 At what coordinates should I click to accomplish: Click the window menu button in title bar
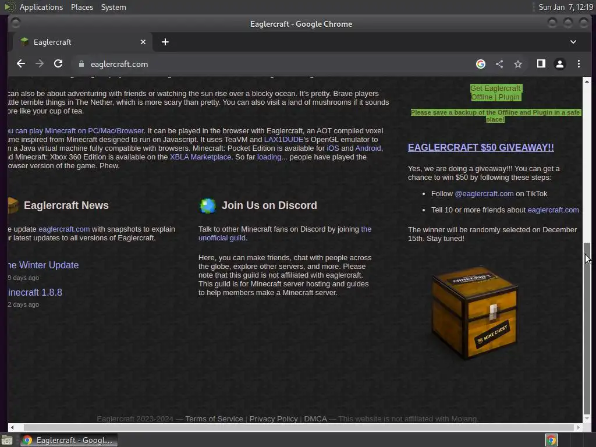coord(16,23)
